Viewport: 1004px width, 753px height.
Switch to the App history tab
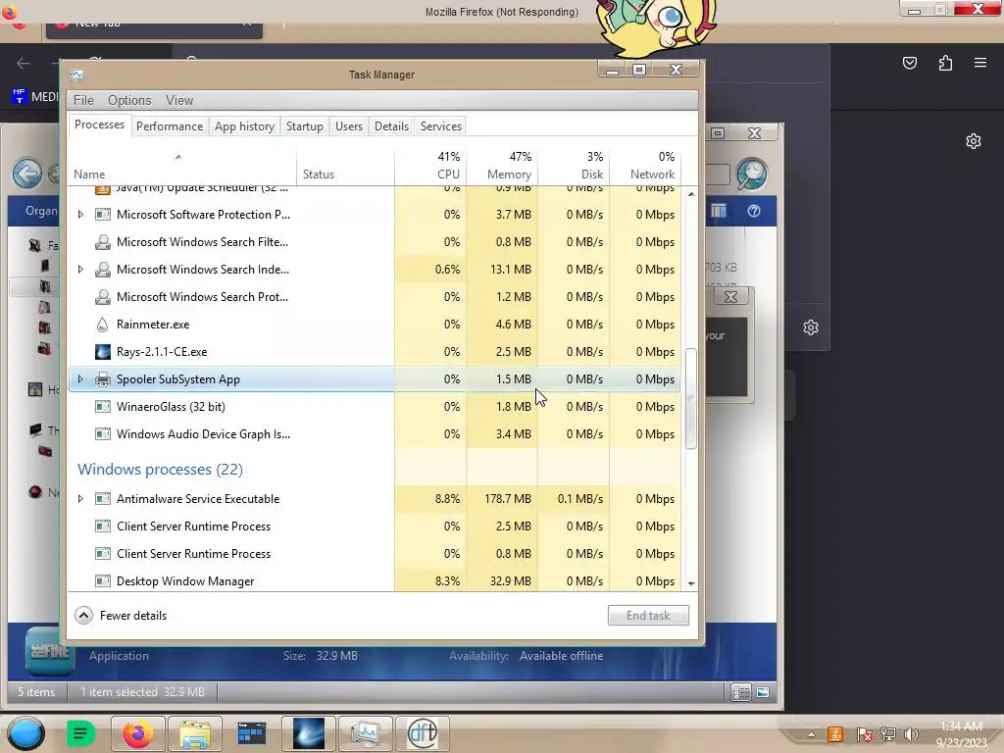[x=244, y=126]
